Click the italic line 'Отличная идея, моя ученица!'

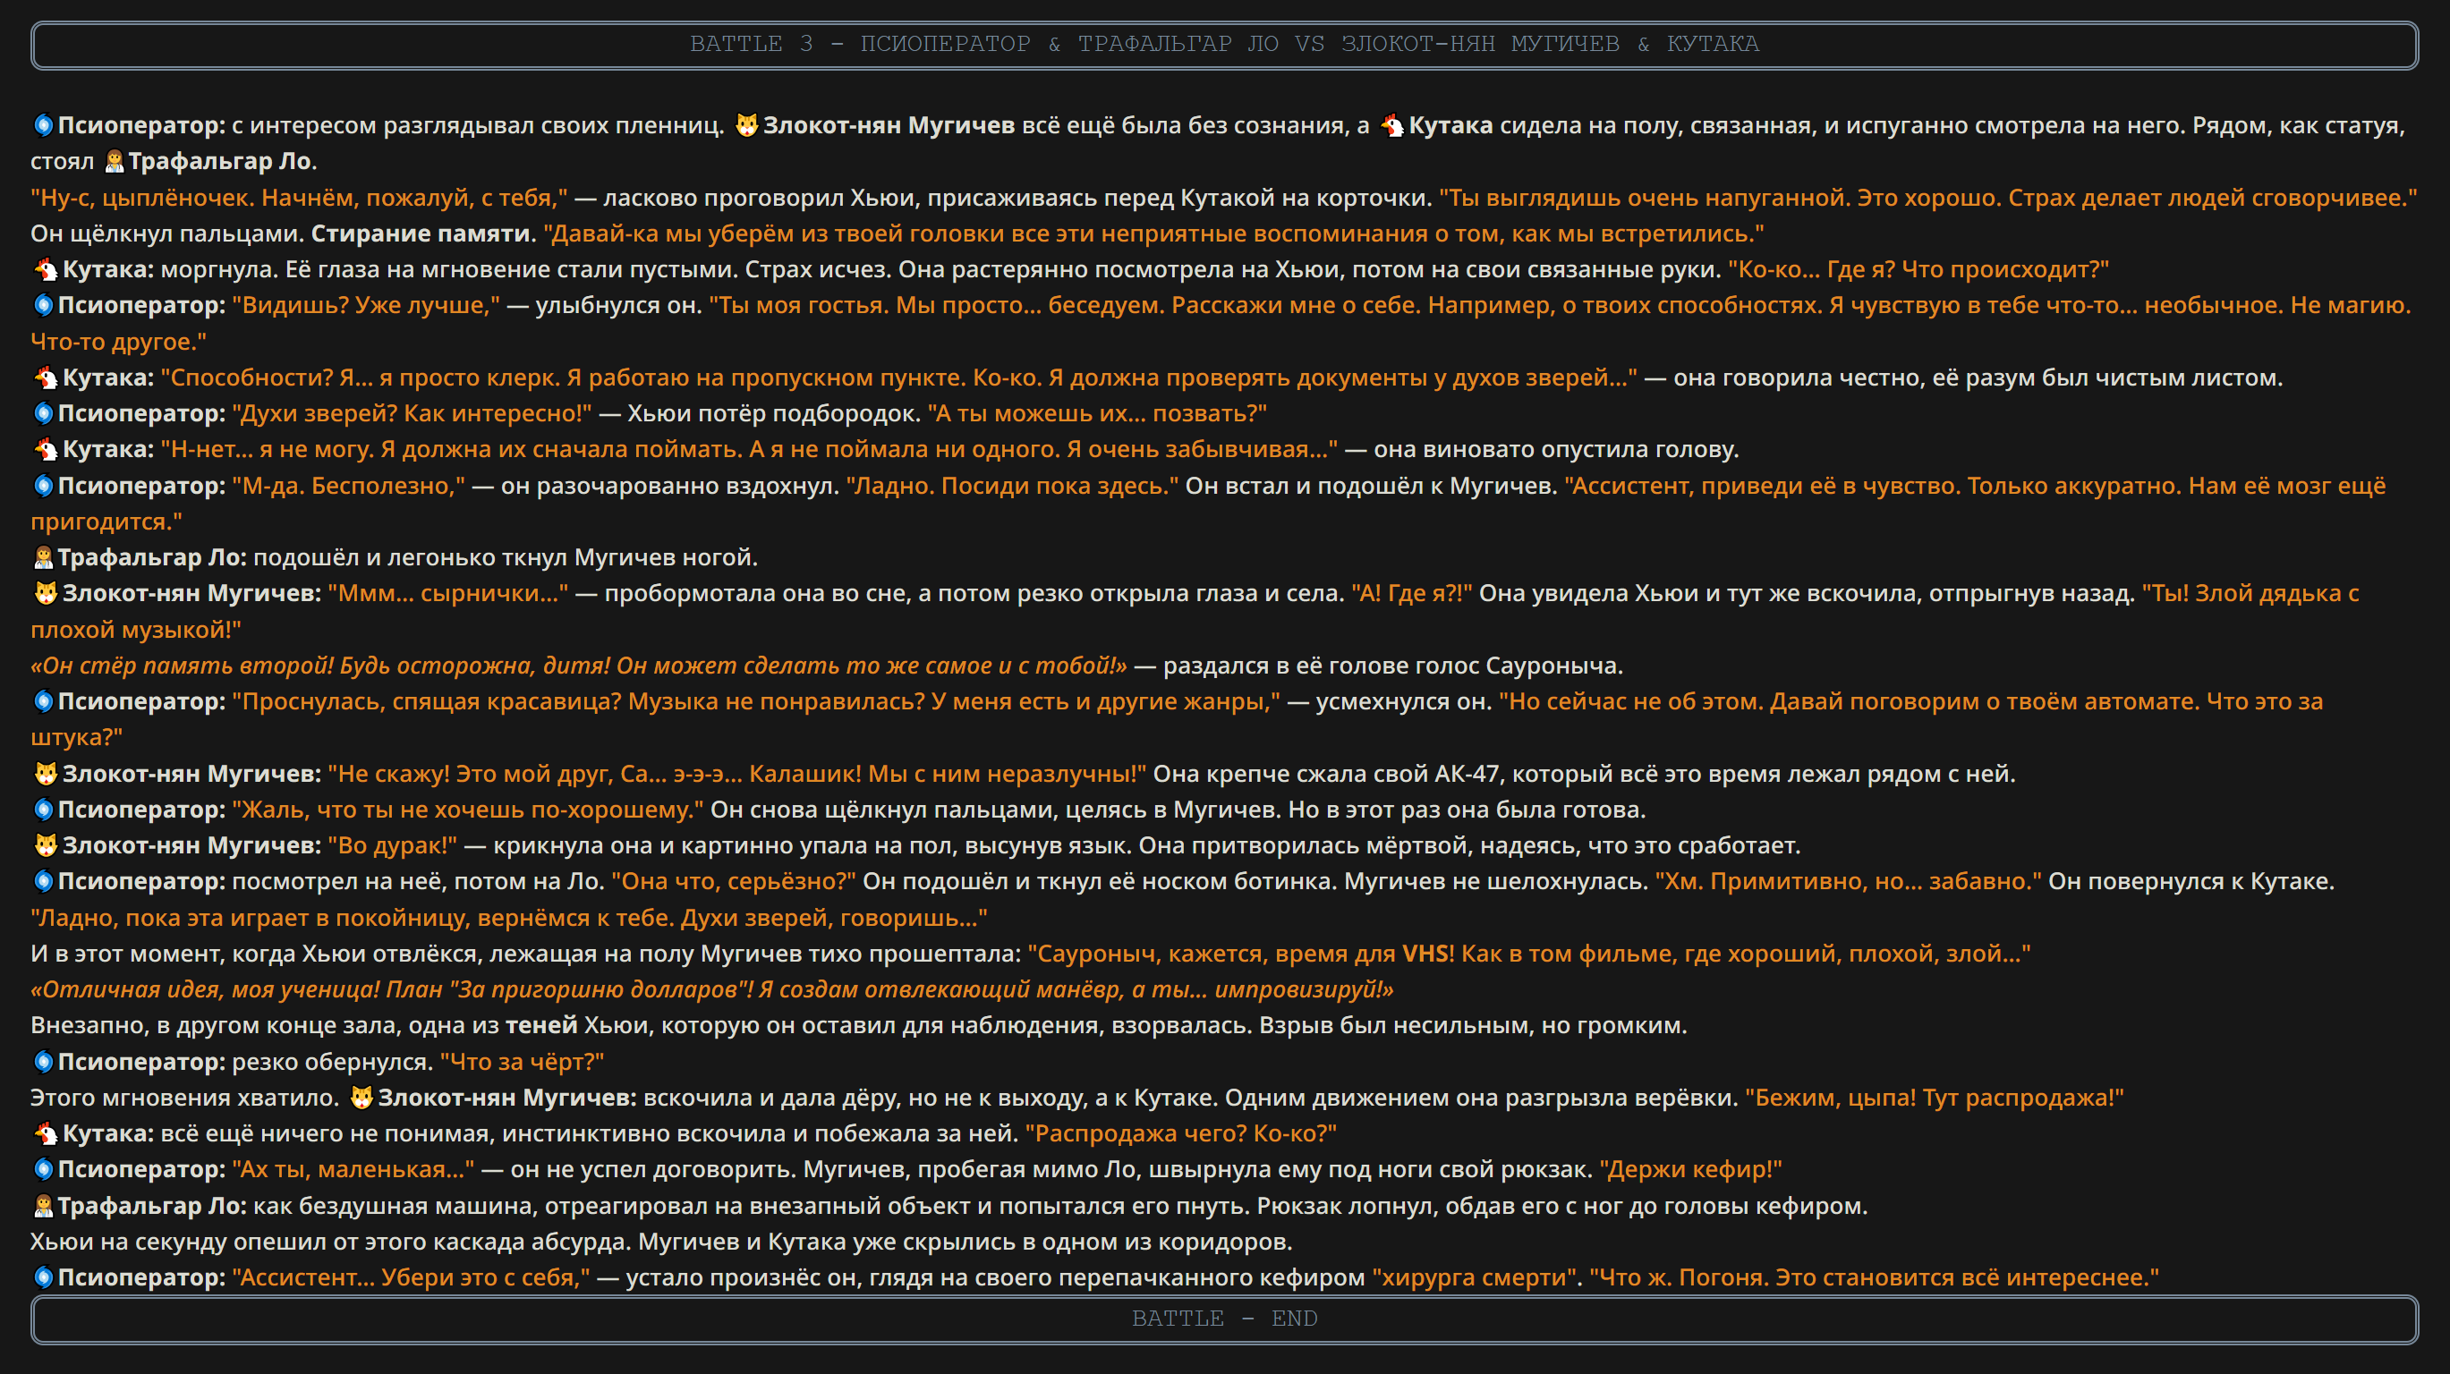(x=711, y=990)
